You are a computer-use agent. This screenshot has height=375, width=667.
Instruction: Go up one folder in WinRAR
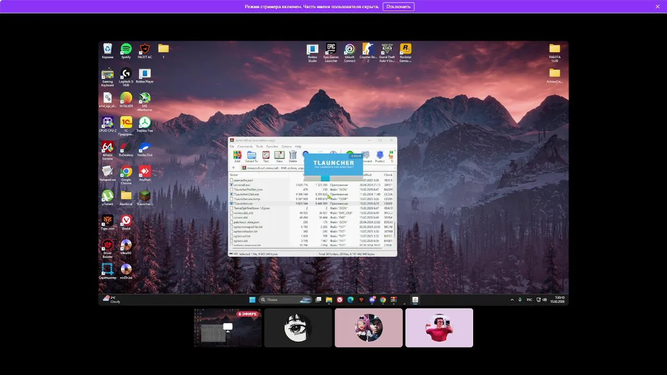[x=233, y=168]
